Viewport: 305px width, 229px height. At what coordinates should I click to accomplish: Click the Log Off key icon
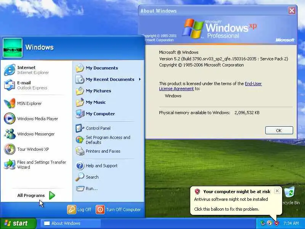click(71, 210)
